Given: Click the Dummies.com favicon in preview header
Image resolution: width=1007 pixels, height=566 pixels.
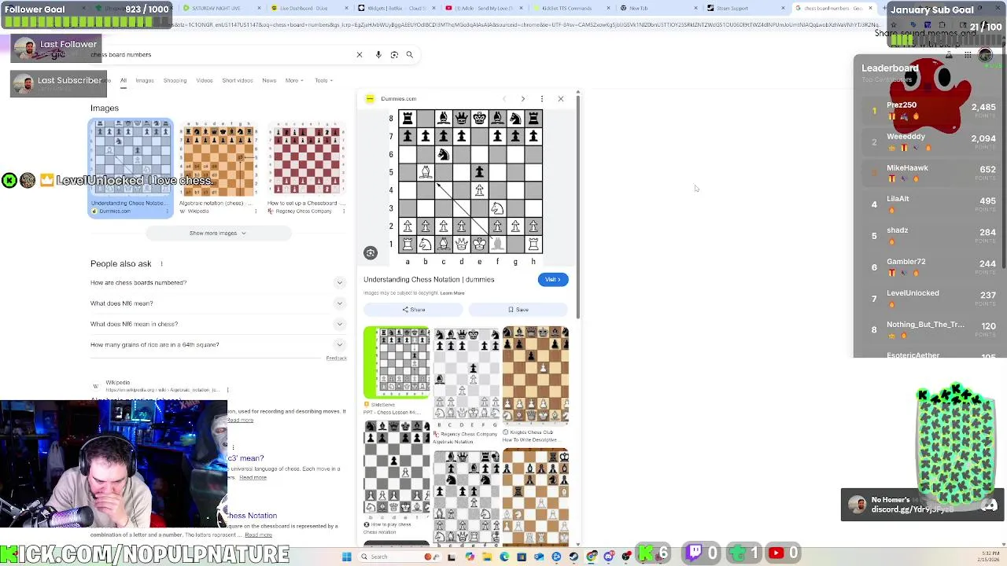Looking at the screenshot, I should point(371,98).
